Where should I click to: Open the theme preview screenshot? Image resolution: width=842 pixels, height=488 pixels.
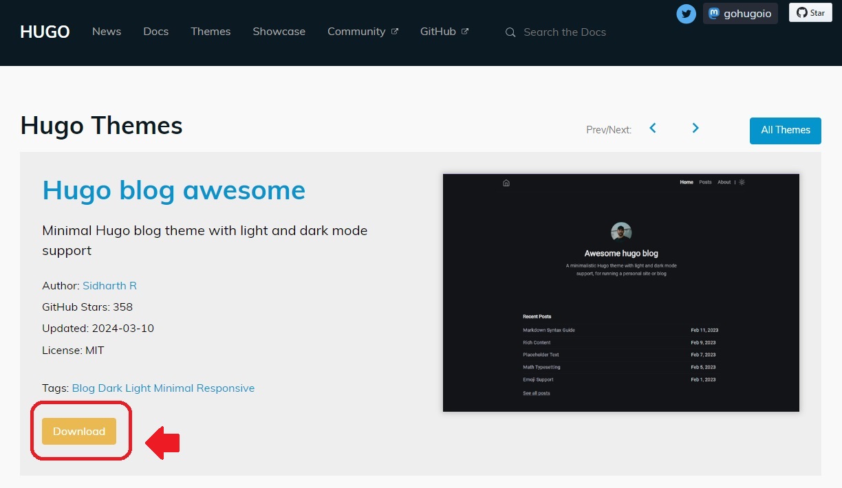pos(621,293)
